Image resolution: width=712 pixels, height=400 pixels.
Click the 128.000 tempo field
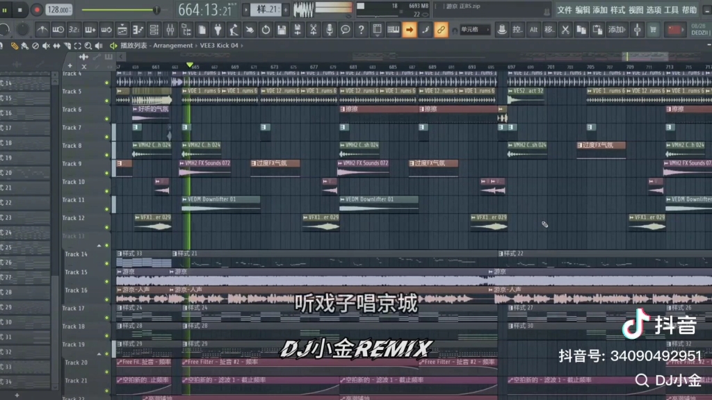pyautogui.click(x=58, y=10)
